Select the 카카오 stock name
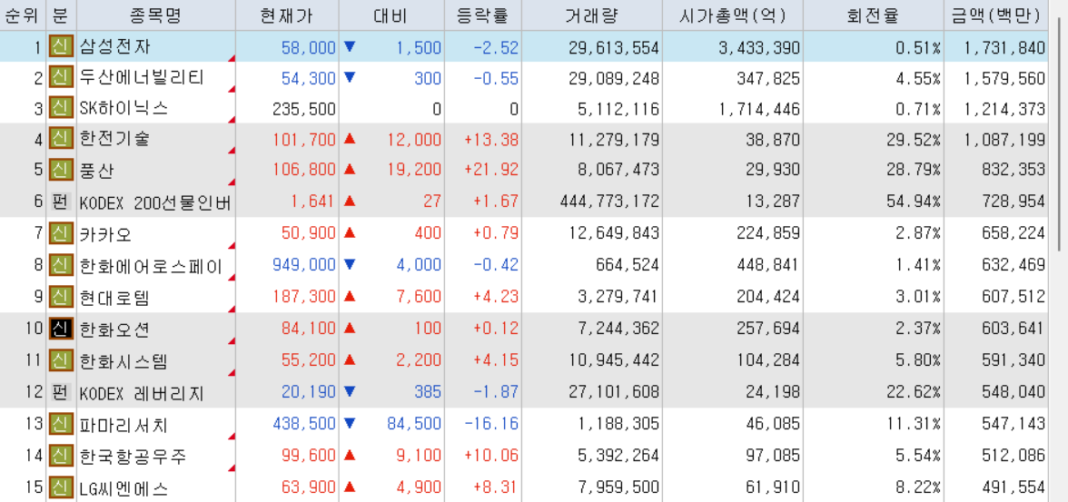 click(x=106, y=233)
